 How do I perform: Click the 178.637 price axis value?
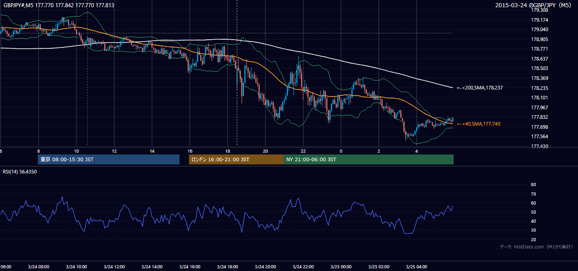click(539, 59)
